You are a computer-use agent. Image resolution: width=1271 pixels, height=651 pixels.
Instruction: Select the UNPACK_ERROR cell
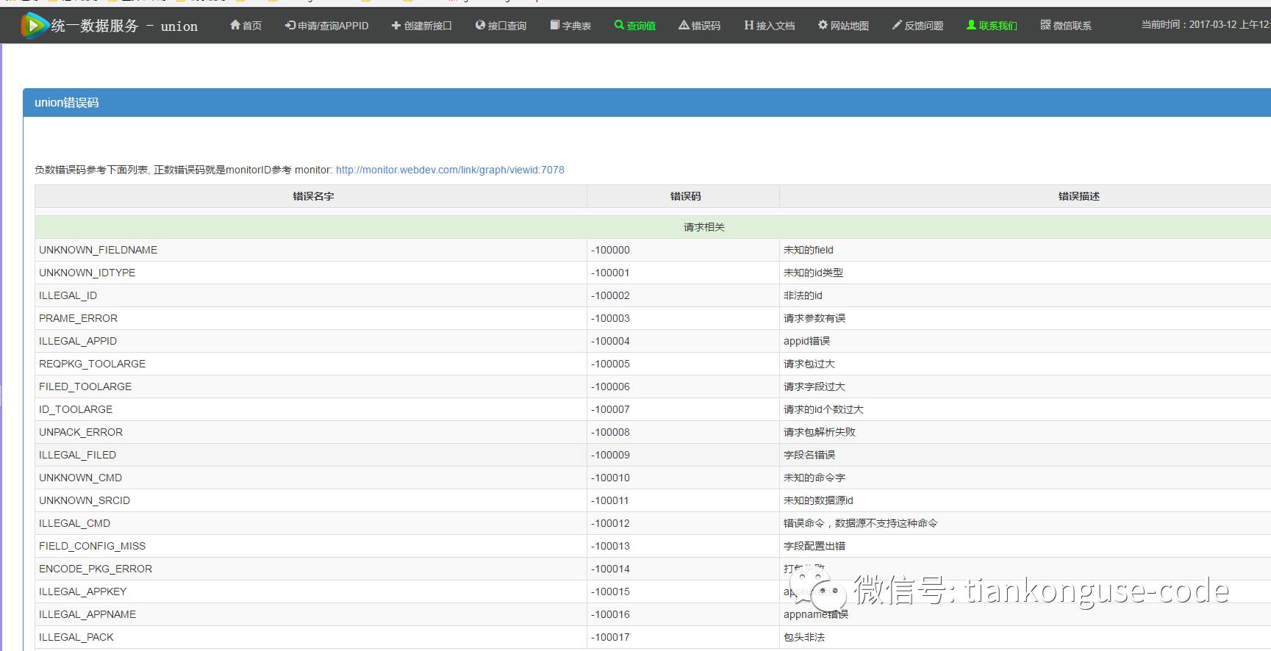click(x=311, y=432)
